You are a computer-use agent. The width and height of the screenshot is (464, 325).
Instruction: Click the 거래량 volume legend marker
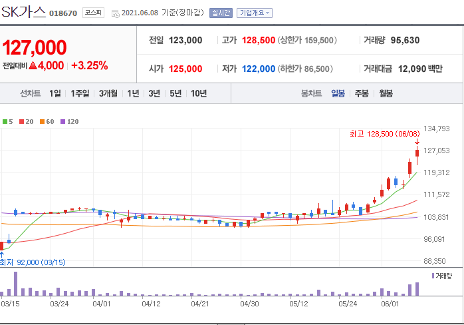point(433,276)
